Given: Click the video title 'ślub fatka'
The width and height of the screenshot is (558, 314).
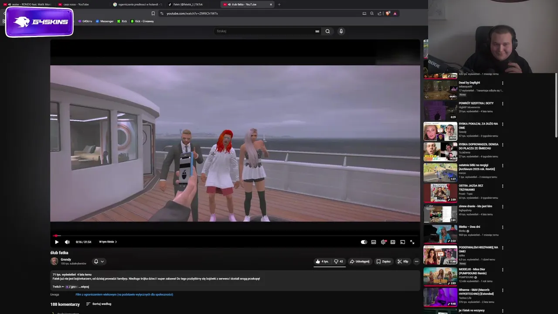Looking at the screenshot, I should tap(59, 253).
